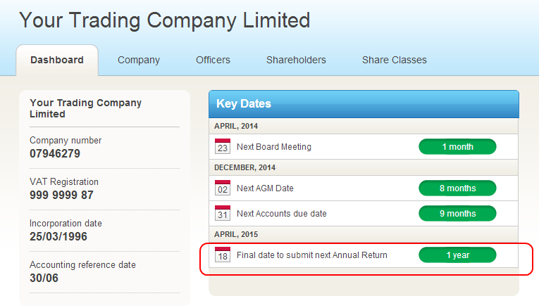
Task: Open the Next Board Meeting entry
Action: pos(274,147)
